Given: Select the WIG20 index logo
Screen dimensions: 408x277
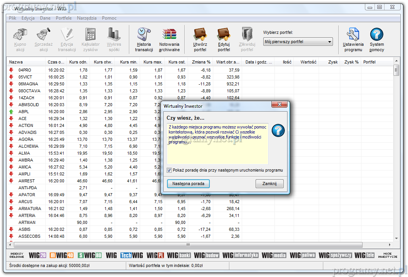Looking at the screenshot, I should (x=37, y=255).
